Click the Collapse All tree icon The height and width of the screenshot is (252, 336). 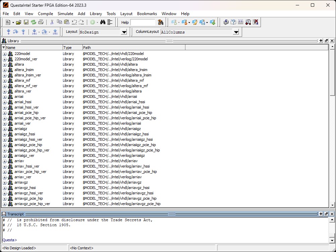click(x=110, y=22)
